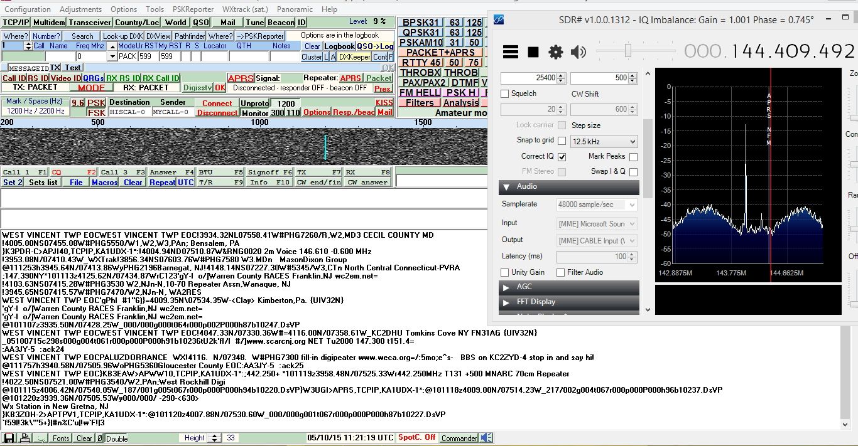Select 300 baud rate button
The width and height of the screenshot is (858, 446).
click(278, 113)
